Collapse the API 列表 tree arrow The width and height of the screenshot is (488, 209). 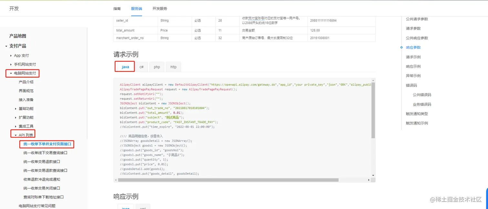coord(15,135)
